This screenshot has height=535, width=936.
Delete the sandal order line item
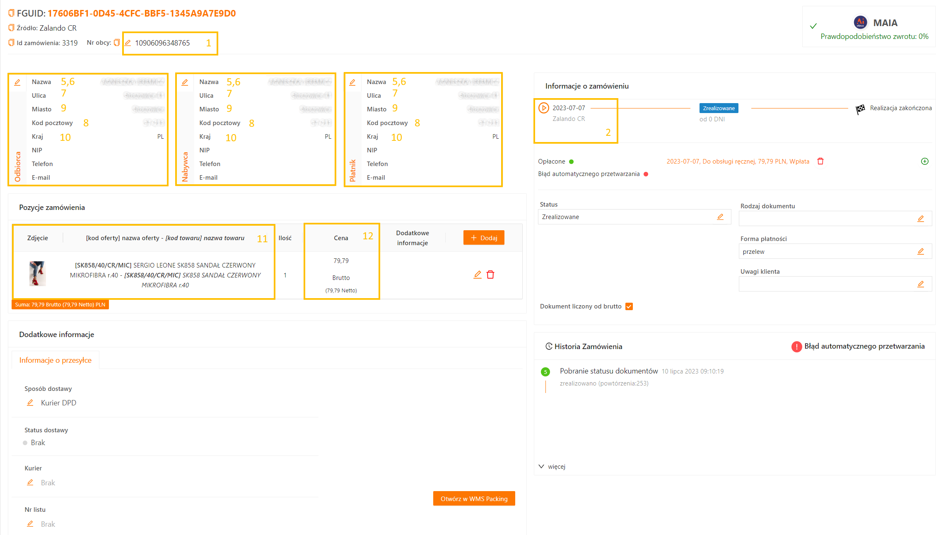pyautogui.click(x=490, y=275)
